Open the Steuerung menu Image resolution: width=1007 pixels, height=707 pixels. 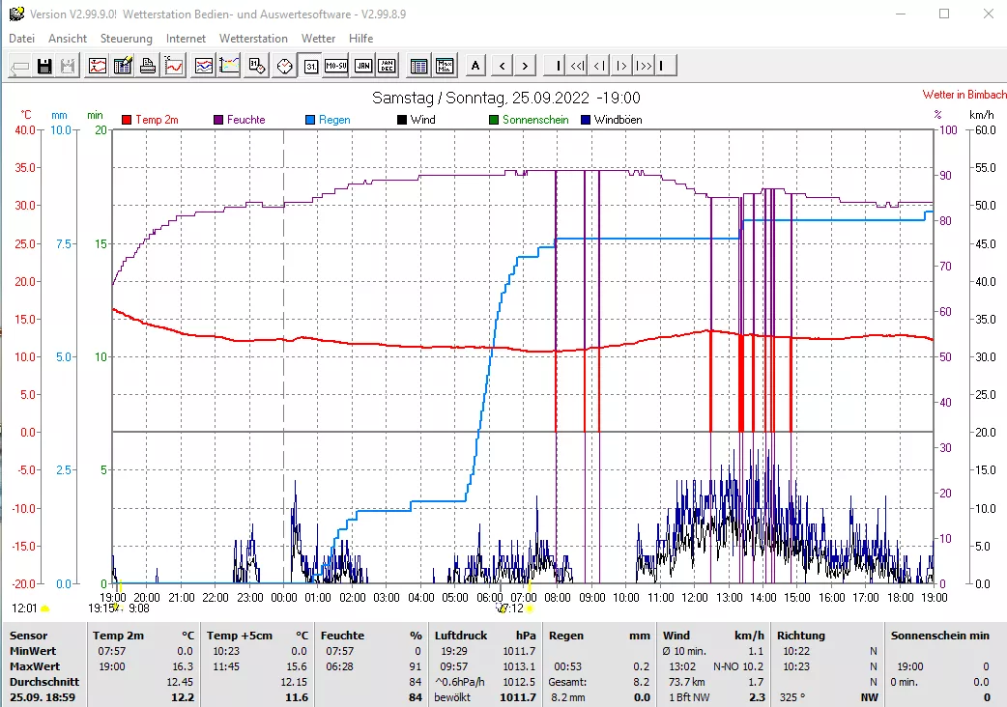point(127,39)
